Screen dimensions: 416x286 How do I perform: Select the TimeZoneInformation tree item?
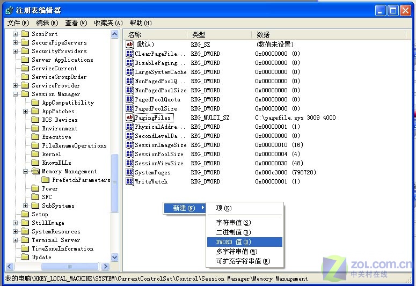63,248
